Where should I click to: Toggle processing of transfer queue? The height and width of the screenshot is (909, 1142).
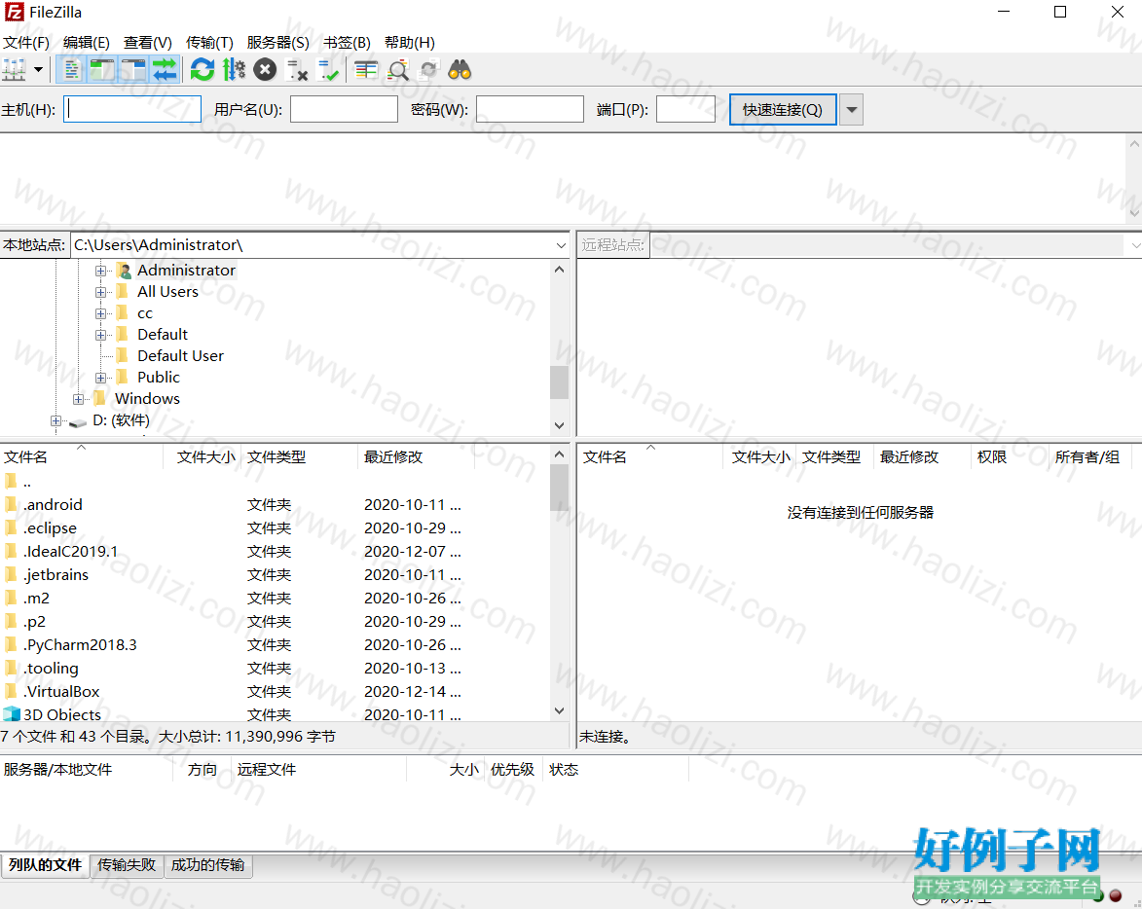(234, 70)
